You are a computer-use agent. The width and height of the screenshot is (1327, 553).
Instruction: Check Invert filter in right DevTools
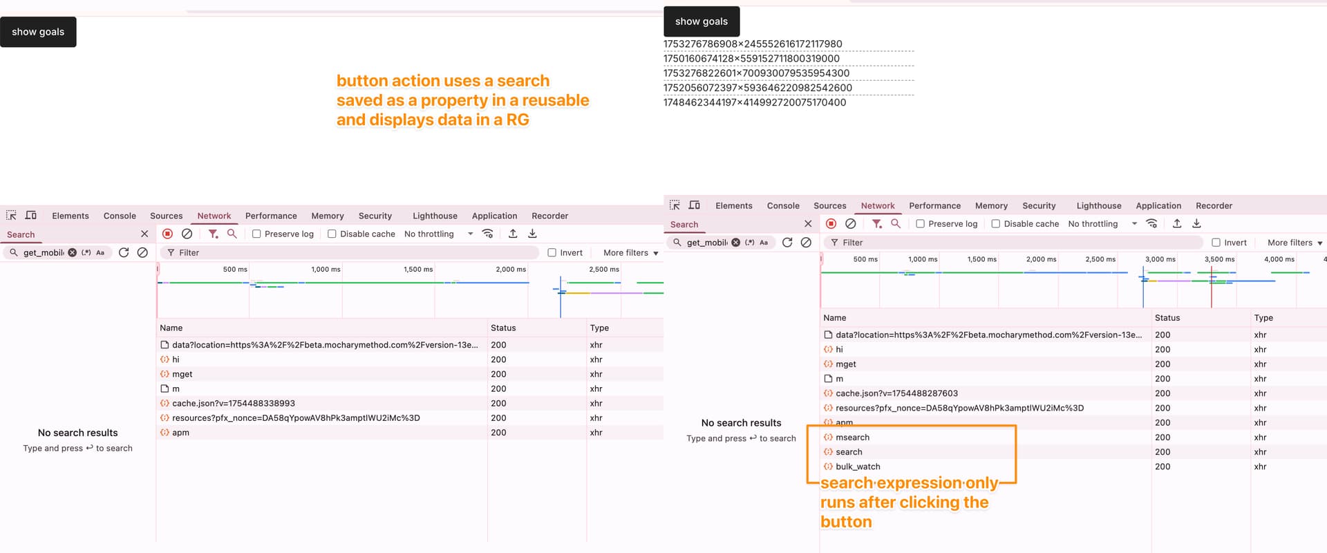(x=1216, y=242)
